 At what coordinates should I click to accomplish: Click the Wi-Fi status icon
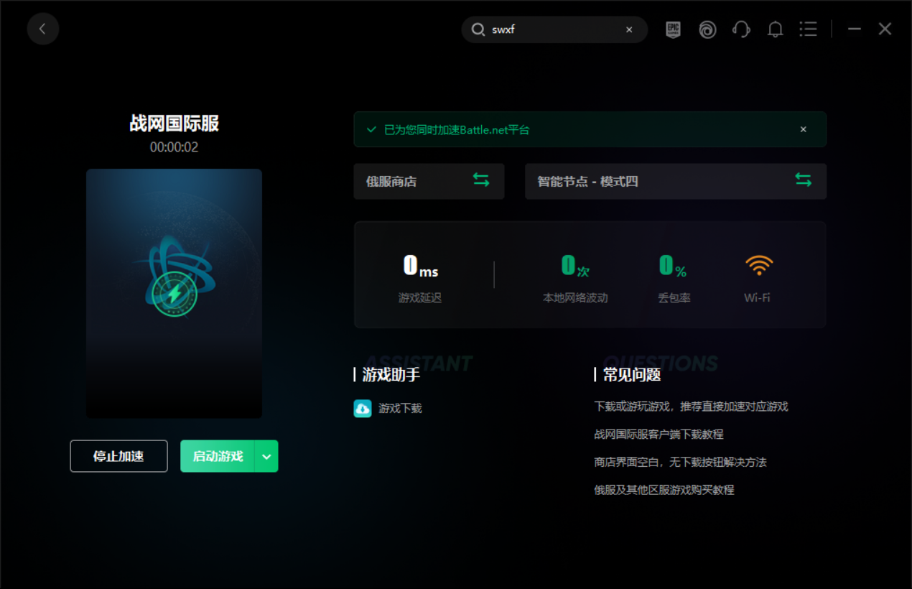pyautogui.click(x=759, y=265)
